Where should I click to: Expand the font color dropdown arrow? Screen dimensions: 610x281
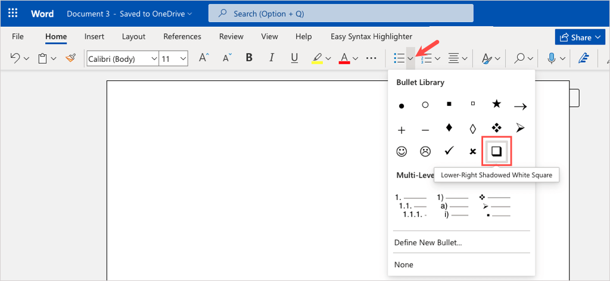(x=356, y=59)
